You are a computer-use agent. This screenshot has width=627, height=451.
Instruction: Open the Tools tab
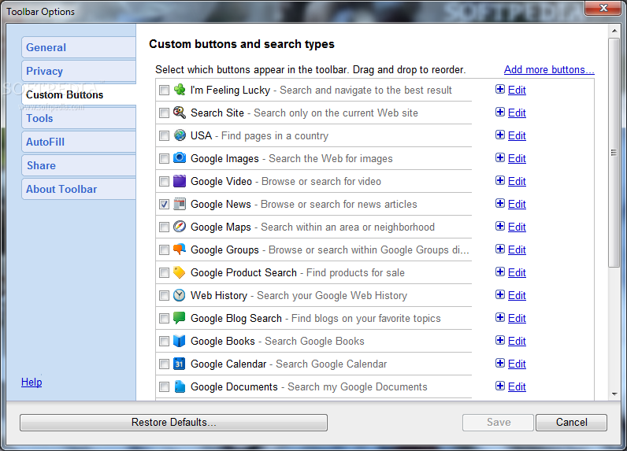[x=79, y=118]
